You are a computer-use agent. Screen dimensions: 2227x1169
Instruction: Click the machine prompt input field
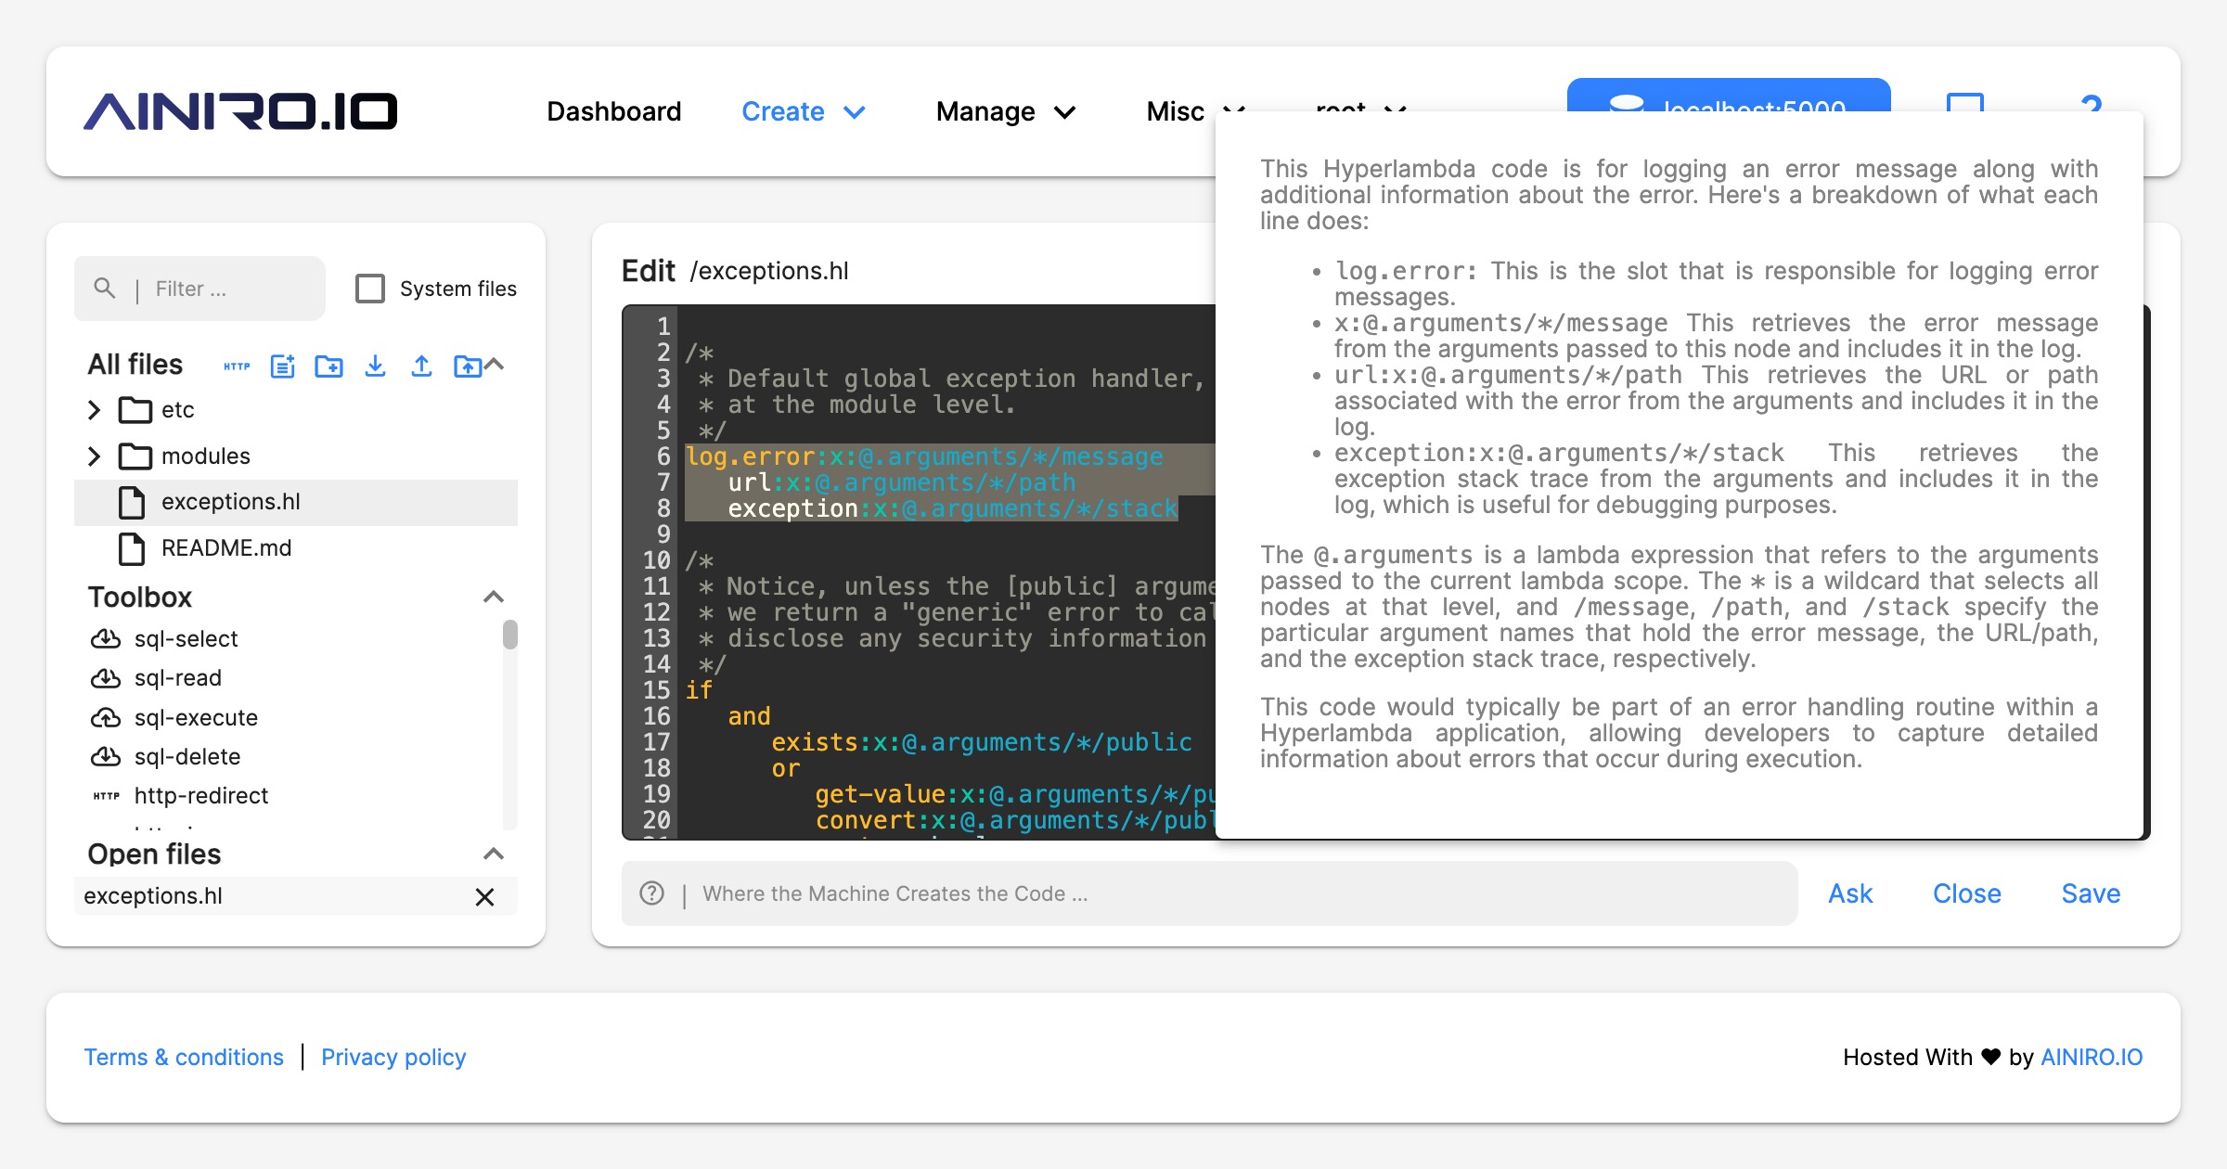tap(1113, 893)
